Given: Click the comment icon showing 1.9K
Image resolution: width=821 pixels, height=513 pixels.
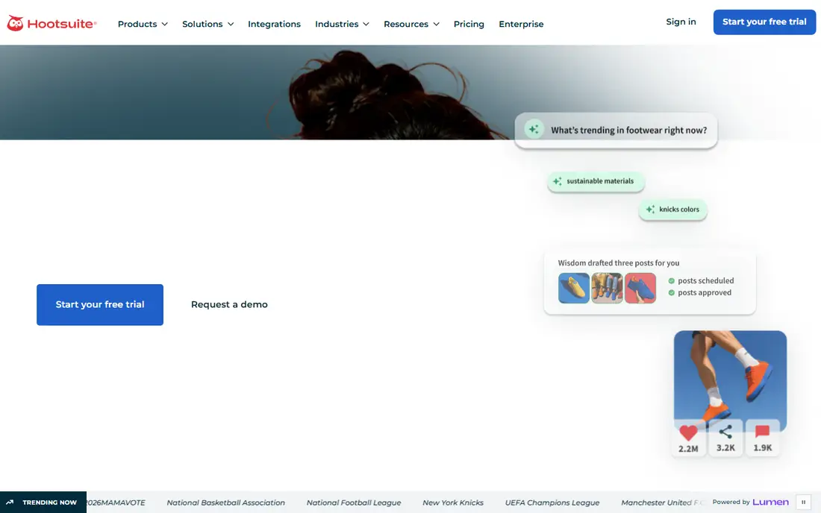Looking at the screenshot, I should pyautogui.click(x=762, y=432).
